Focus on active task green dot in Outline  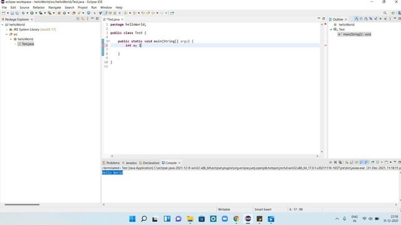click(380, 19)
